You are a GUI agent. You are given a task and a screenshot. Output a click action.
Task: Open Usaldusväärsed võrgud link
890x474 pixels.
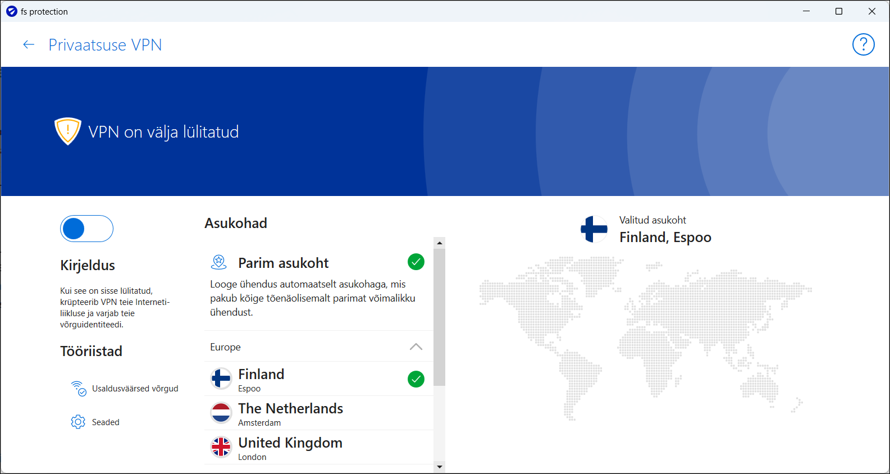135,389
